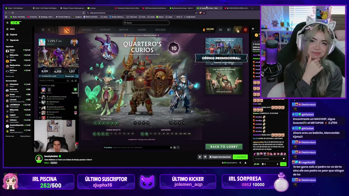The image size is (349, 196).
Task: Click the green Chat send button
Action: 283,164
